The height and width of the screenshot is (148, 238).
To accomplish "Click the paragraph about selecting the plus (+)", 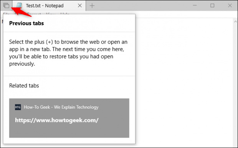I will click(x=68, y=53).
